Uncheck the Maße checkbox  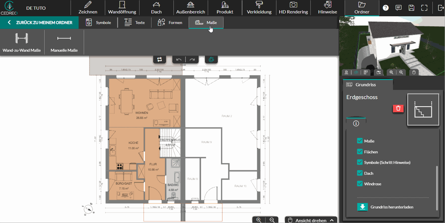[360, 141]
